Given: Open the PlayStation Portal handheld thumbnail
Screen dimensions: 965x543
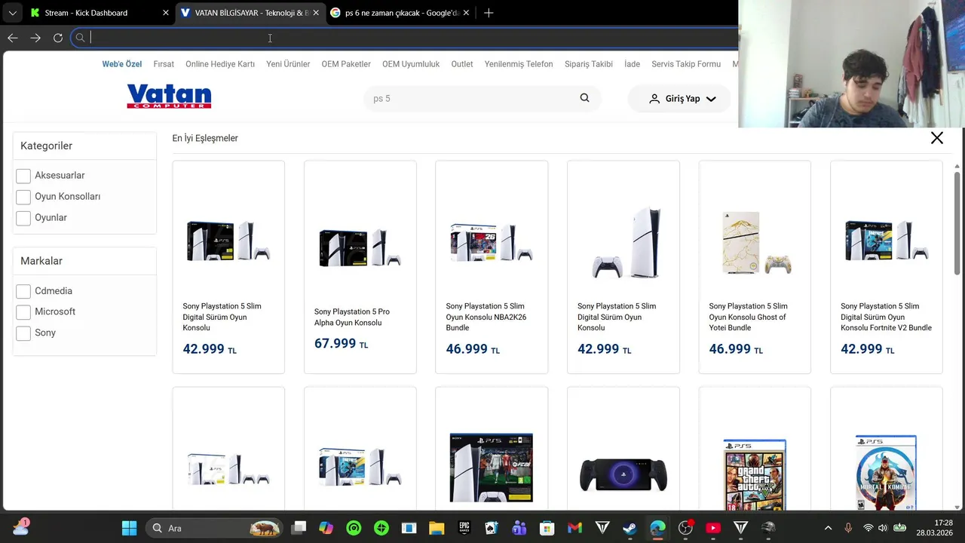Looking at the screenshot, I should (623, 475).
